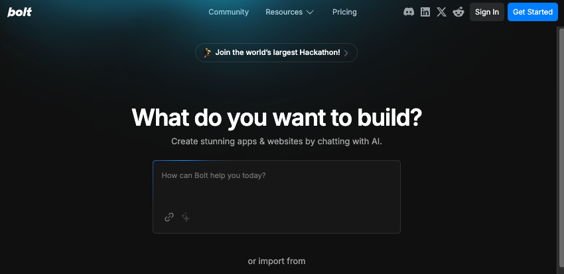Click the sparkle enhance prompt icon
Screen dimensions: 564x274
click(x=186, y=217)
